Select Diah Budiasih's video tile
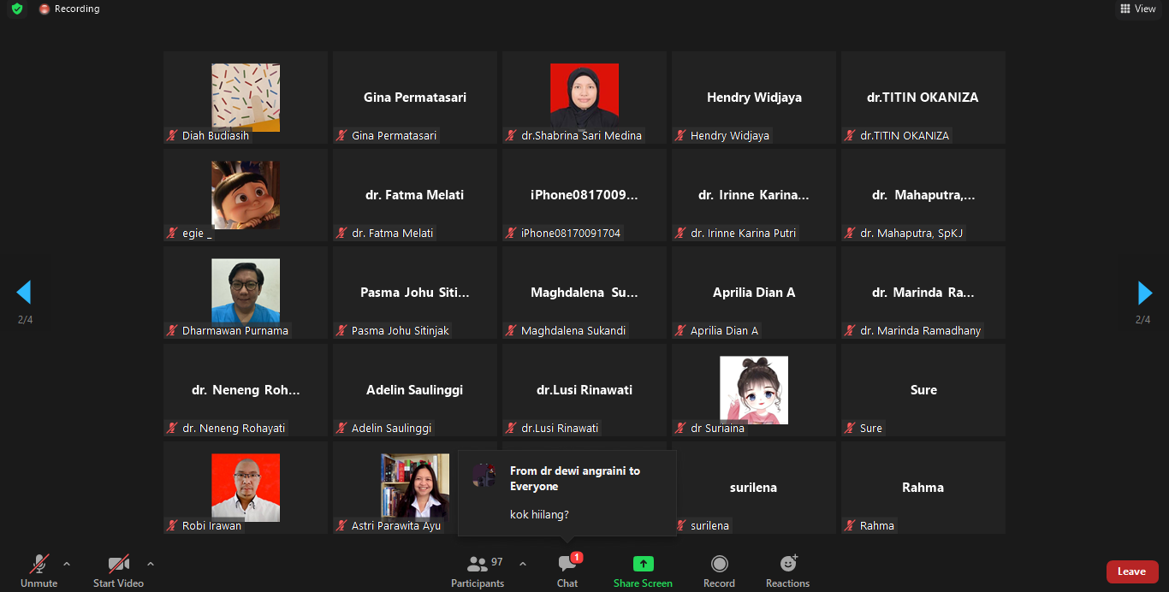This screenshot has width=1169, height=592. (246, 98)
